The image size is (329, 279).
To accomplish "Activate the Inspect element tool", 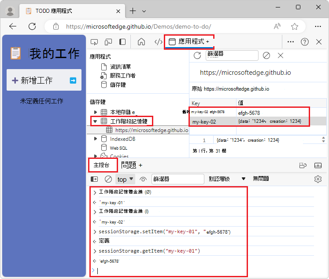I will (x=94, y=42).
